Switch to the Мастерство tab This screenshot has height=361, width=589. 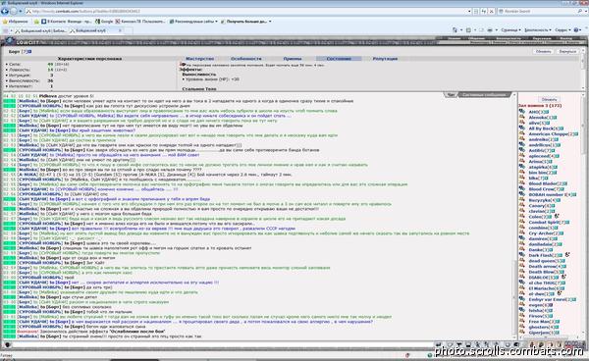pyautogui.click(x=200, y=59)
